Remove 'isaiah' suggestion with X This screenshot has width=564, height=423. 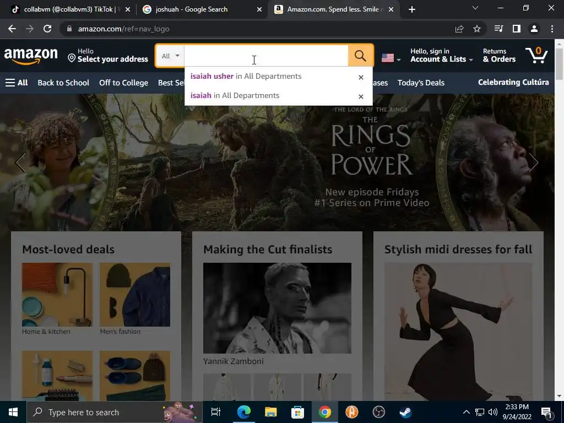click(x=361, y=96)
